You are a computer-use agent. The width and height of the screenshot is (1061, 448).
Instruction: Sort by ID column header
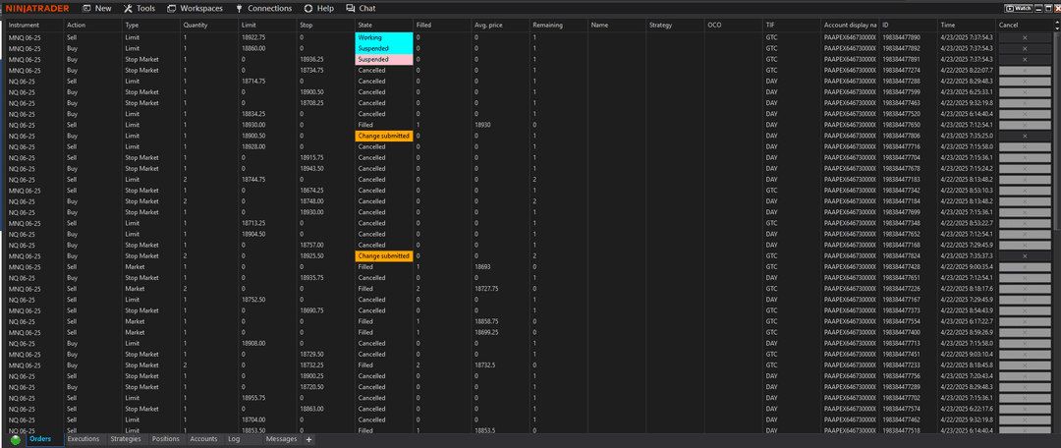pyautogui.click(x=908, y=25)
